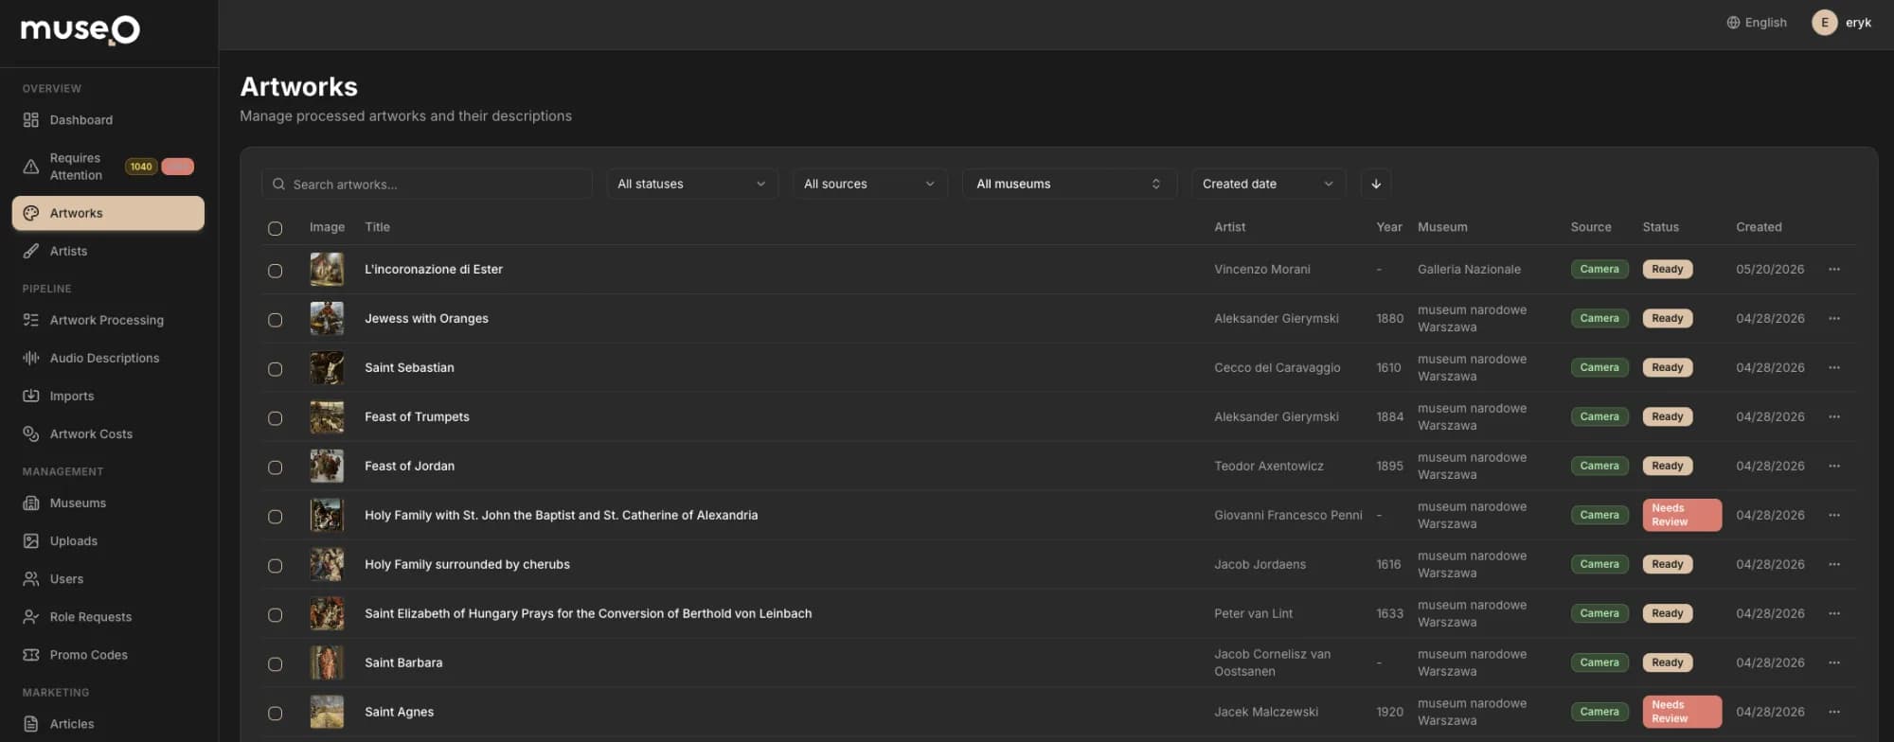Viewport: 1894px width, 742px height.
Task: Open the English language selector
Action: click(x=1757, y=23)
